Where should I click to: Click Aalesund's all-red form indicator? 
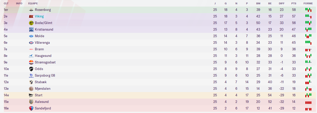(x=308, y=102)
